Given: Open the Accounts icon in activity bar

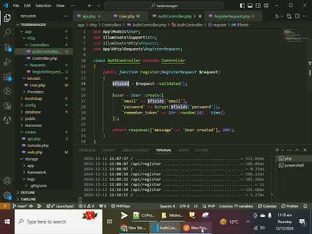Looking at the screenshot, I should pyautogui.click(x=7, y=181).
